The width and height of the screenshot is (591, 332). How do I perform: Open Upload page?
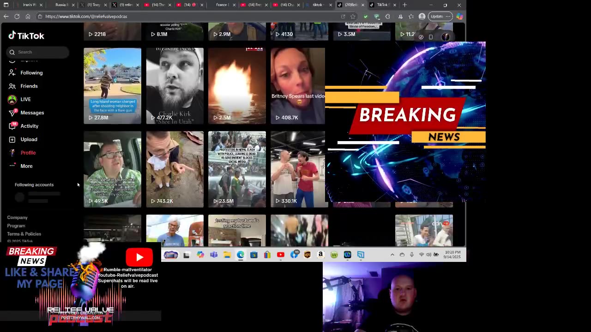tap(29, 140)
